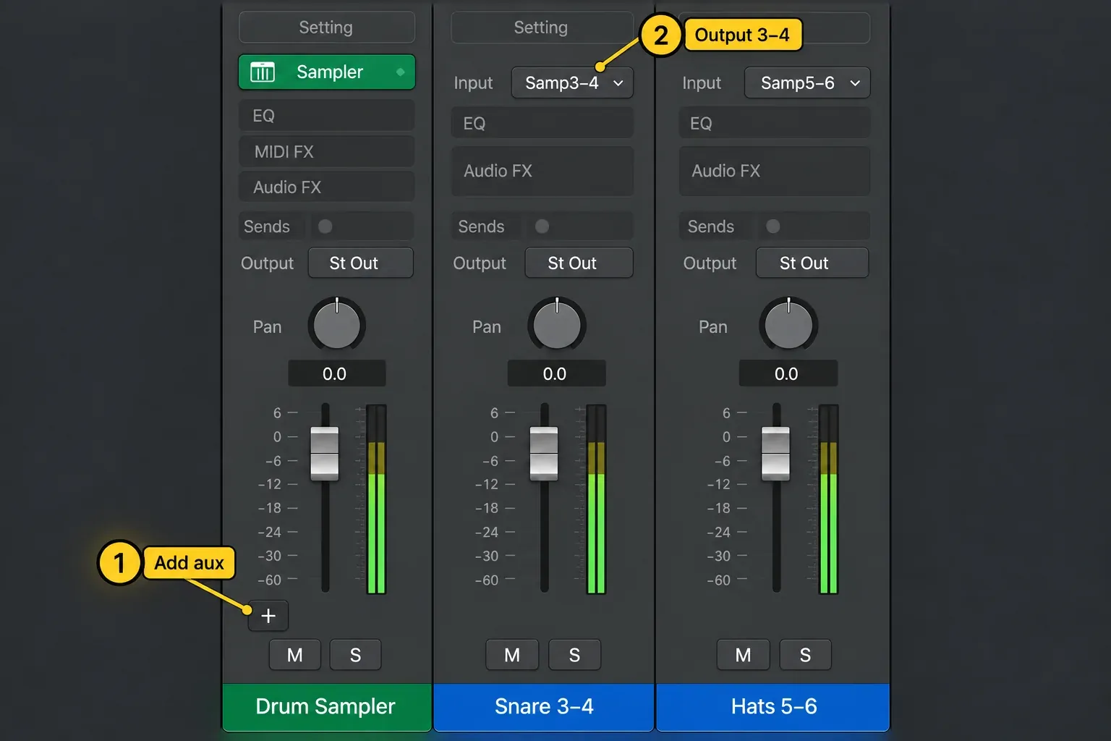Click the Hats 5–6 level meter
Screen dimensions: 1111x741
point(828,499)
